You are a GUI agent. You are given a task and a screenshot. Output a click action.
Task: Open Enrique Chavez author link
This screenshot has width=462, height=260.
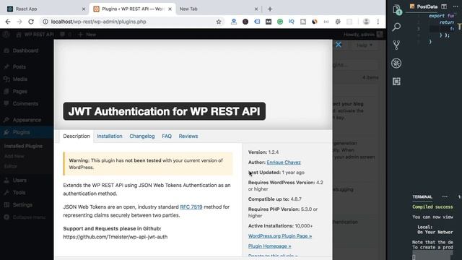coord(284,162)
